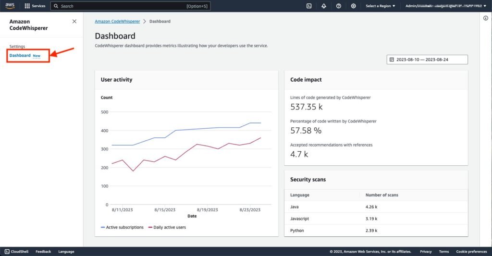The image size is (492, 256).
Task: Close the CodeWhisperer side navigation panel
Action: [74, 22]
